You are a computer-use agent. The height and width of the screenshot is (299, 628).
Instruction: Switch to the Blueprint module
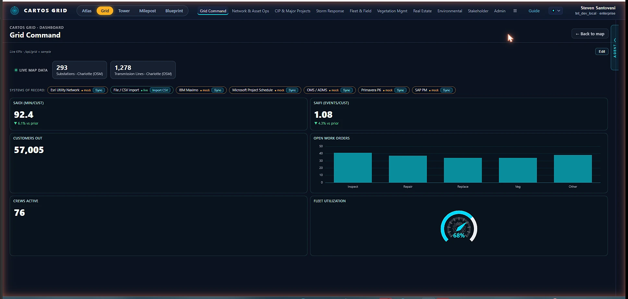(174, 11)
